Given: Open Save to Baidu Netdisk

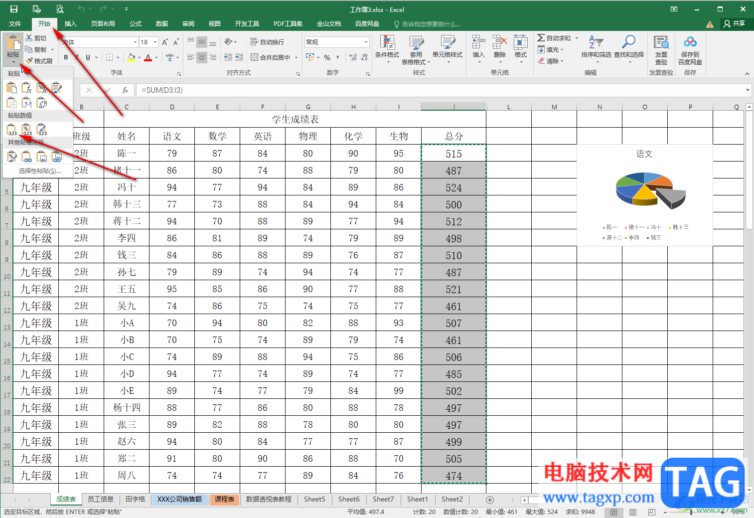Looking at the screenshot, I should click(690, 50).
